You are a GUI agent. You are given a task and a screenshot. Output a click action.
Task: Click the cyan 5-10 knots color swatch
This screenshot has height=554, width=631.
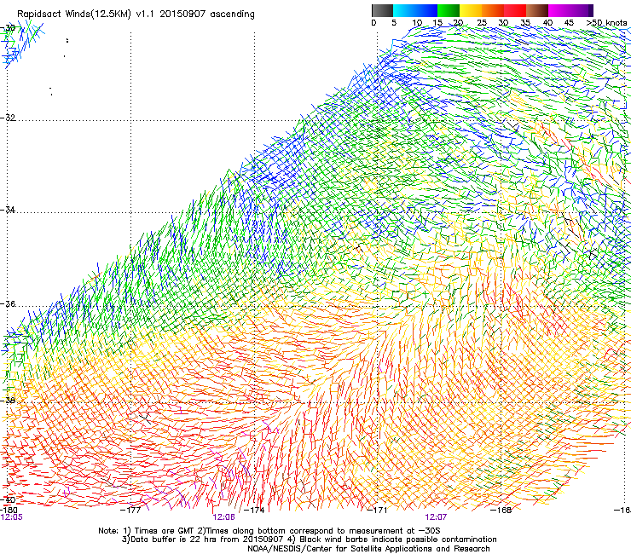[404, 10]
